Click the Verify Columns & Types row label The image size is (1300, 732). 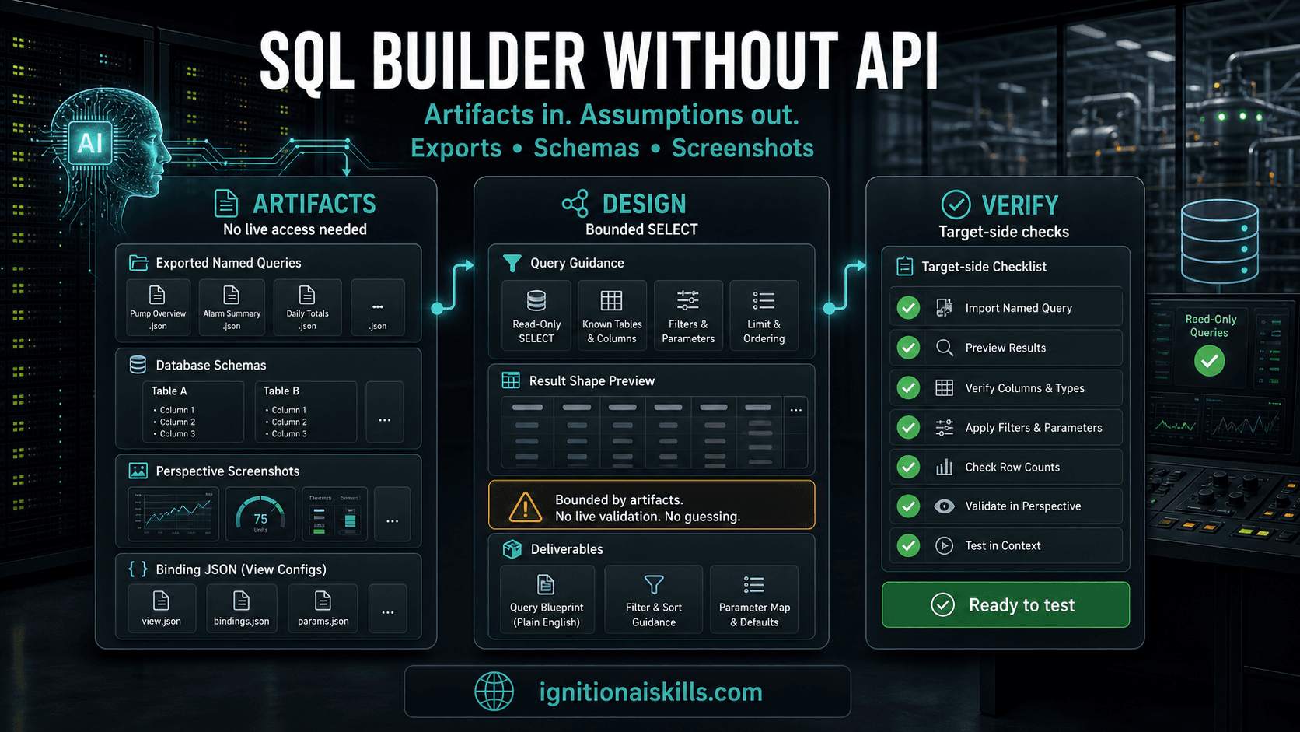click(x=1025, y=387)
